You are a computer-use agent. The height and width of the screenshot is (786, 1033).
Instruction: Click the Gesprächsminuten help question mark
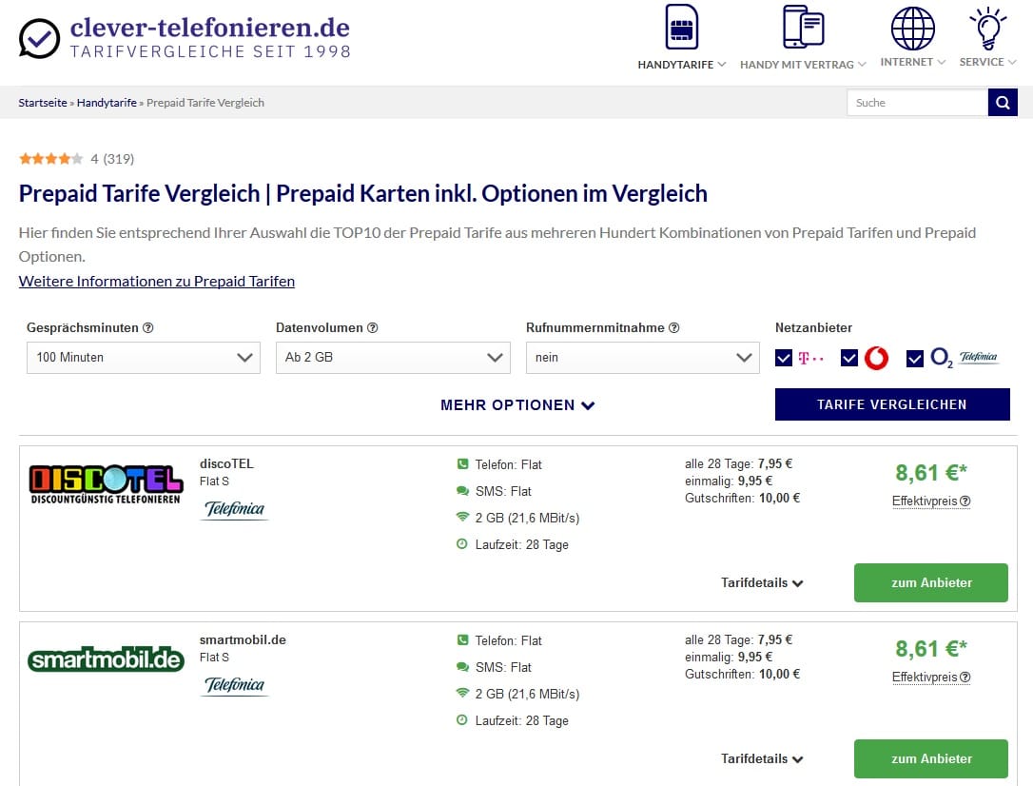click(148, 328)
